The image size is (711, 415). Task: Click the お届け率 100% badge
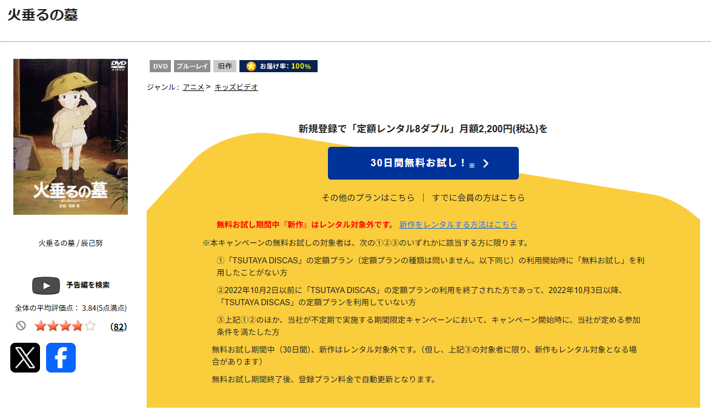pos(278,66)
